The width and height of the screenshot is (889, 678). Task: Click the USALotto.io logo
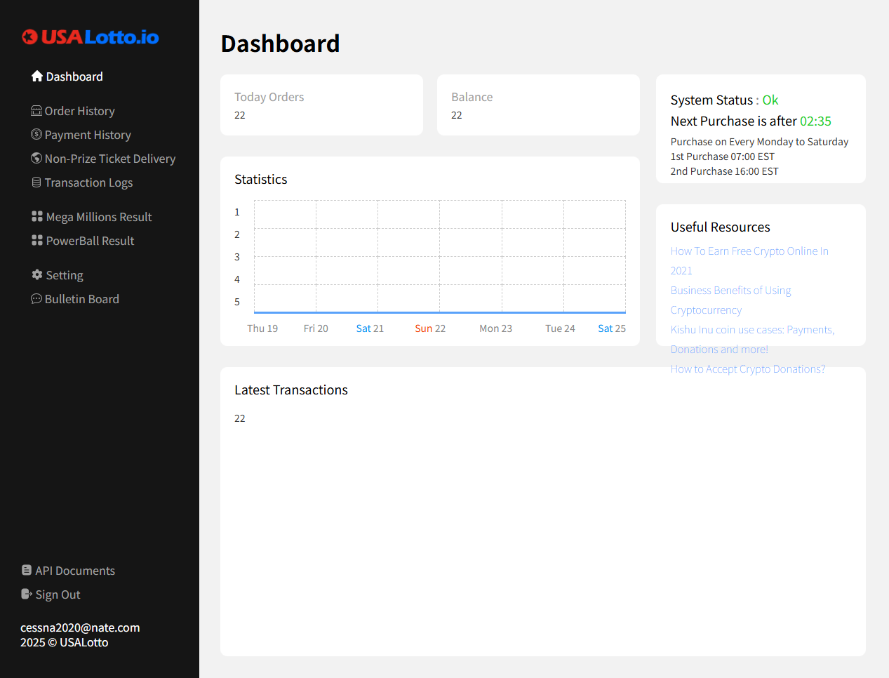pyautogui.click(x=91, y=37)
